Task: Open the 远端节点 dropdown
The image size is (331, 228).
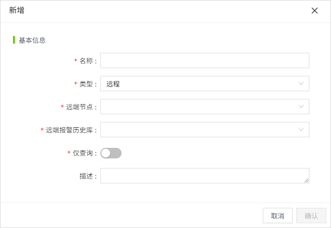Action: [200, 107]
